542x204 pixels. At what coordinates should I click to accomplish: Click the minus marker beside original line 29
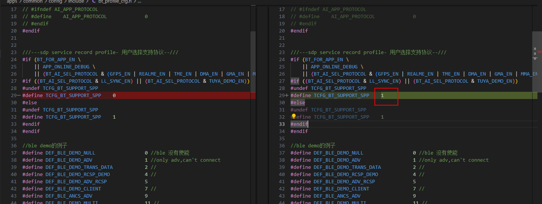click(x=19, y=96)
